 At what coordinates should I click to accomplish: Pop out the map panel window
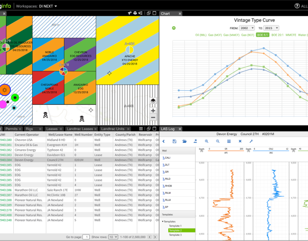[x=149, y=13]
